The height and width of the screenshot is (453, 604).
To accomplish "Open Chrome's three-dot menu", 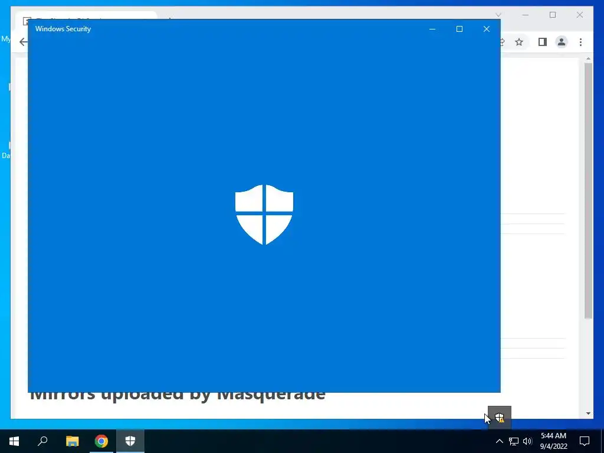I will click(580, 42).
